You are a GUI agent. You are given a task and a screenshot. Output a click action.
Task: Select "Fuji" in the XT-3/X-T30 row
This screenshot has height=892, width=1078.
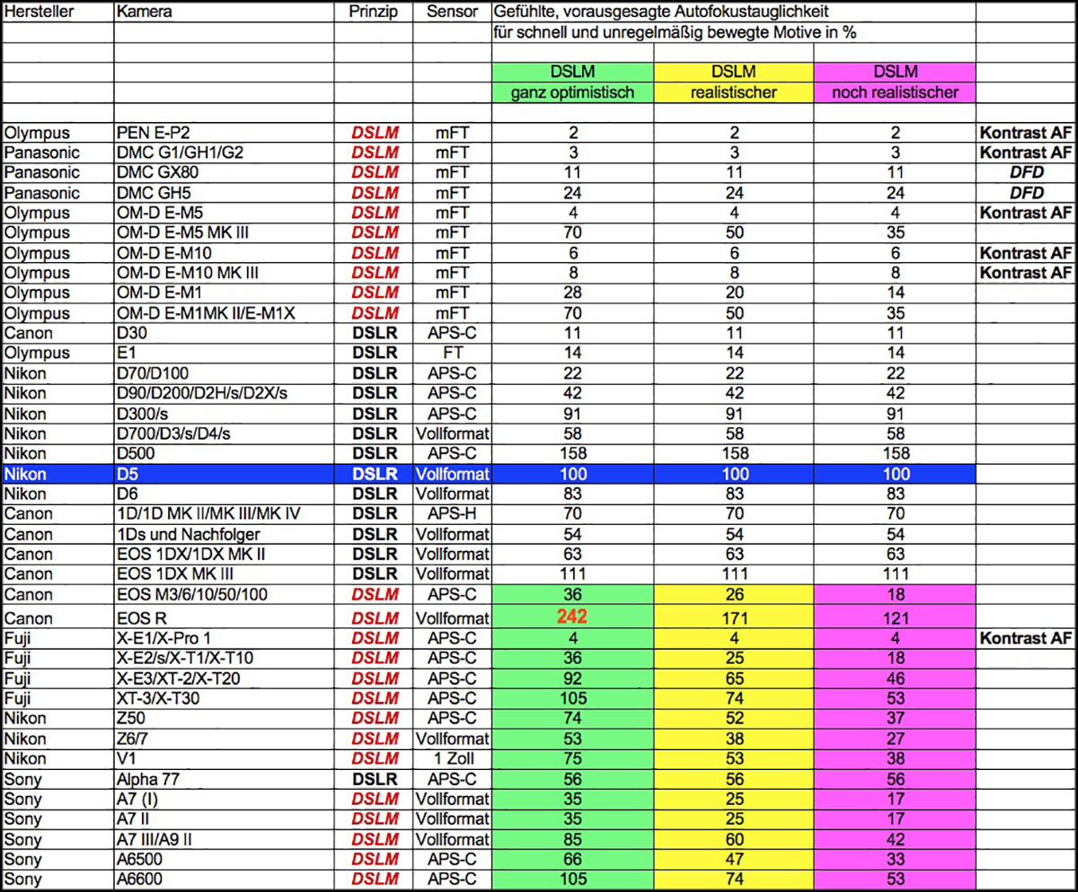18,699
